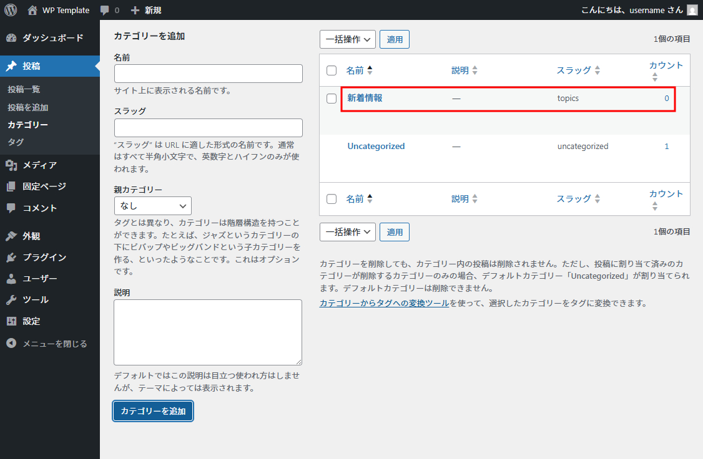This screenshot has height=459, width=703.
Task: Click the ツール wrench icon
Action: pos(11,299)
